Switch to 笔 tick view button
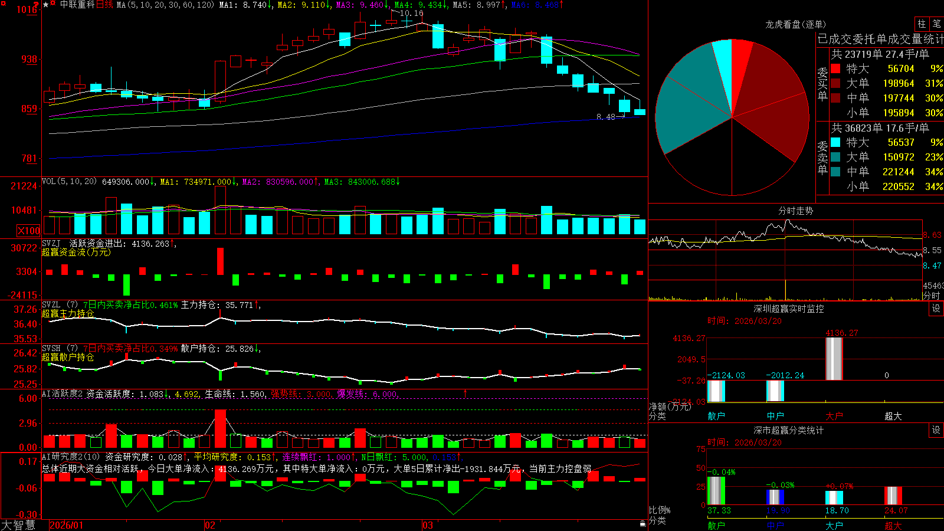 (x=936, y=24)
